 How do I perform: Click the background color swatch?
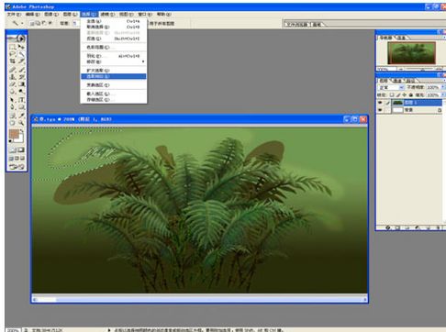19,139
